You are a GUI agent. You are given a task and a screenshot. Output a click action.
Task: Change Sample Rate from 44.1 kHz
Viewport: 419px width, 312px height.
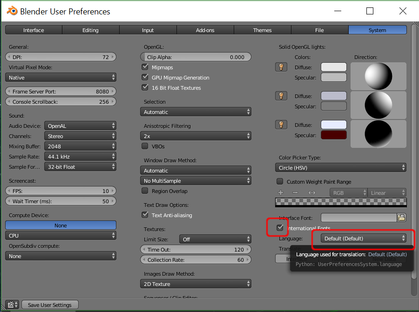click(80, 157)
